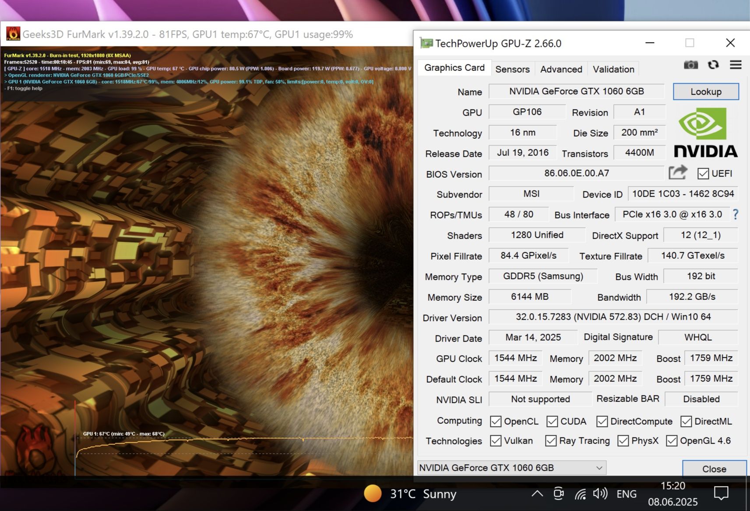Click the MSI subvendor value

pos(531,194)
